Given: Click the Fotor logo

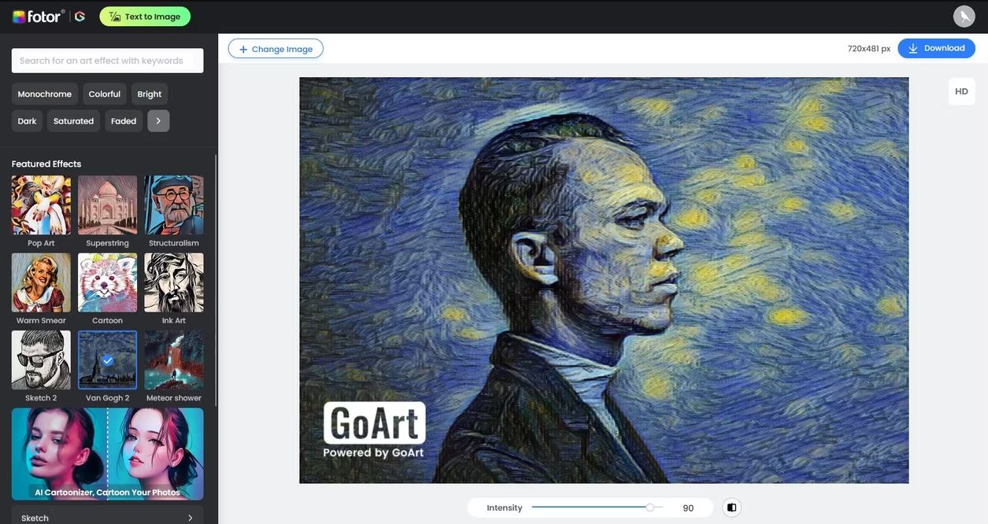Looking at the screenshot, I should [x=39, y=17].
